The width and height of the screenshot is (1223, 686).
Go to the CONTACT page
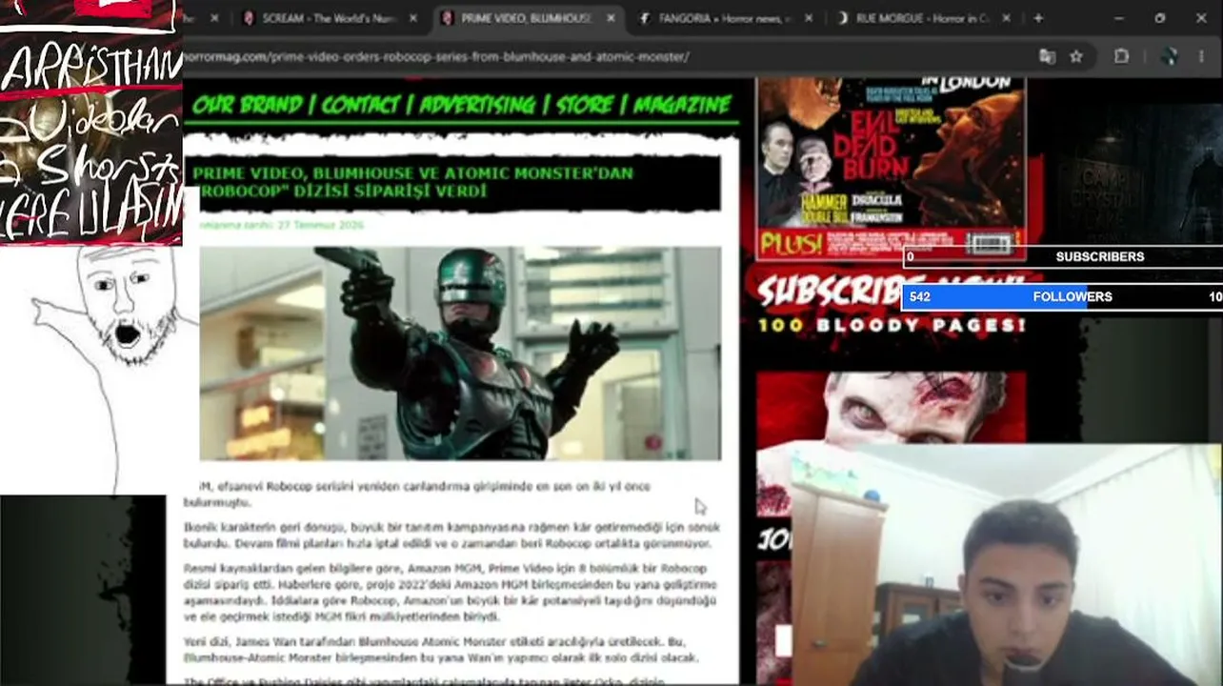click(360, 105)
